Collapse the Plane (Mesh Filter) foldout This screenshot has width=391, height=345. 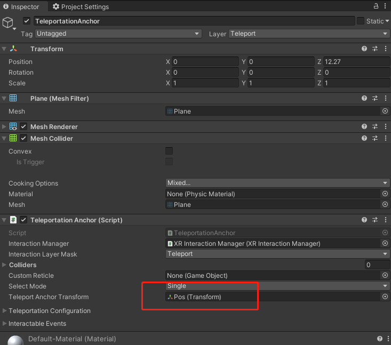(4, 99)
